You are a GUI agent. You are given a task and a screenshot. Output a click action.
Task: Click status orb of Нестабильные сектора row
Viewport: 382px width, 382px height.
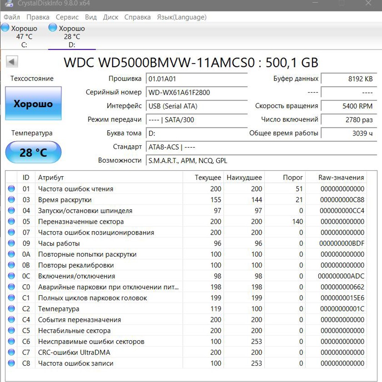coord(12,331)
